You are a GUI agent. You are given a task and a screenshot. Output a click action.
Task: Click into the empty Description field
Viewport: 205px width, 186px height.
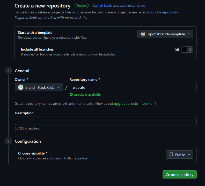pos(106,121)
